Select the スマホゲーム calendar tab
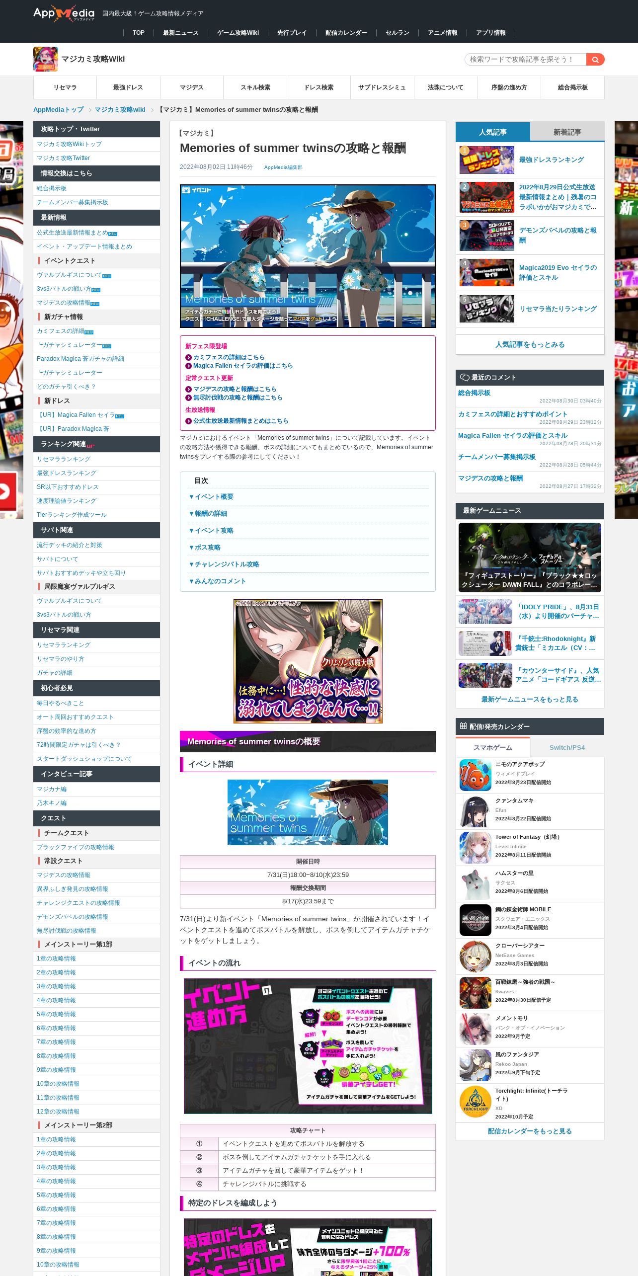 tap(493, 747)
